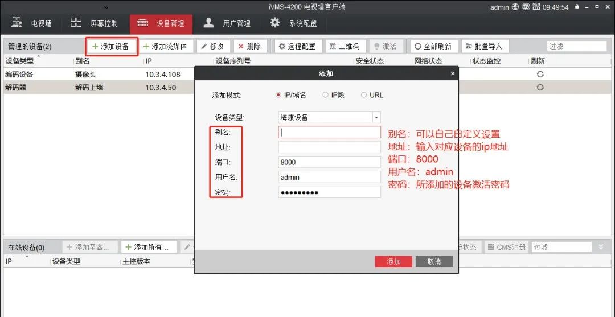
Task: Sort by the 设备序列号 column header
Action: click(x=233, y=61)
